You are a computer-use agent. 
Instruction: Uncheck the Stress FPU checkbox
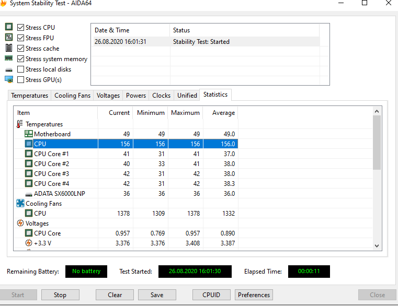click(x=20, y=38)
